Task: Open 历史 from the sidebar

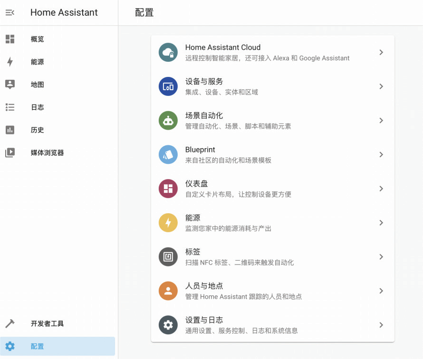Action: click(x=37, y=130)
